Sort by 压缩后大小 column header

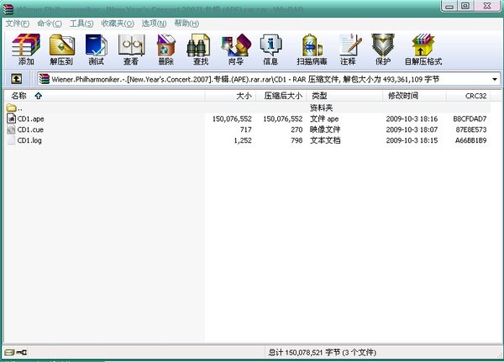pos(281,96)
